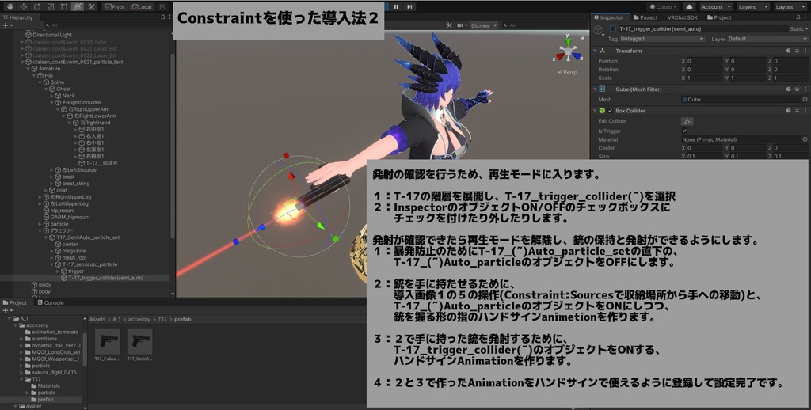
Task: Open Transform component presets
Action: point(797,51)
